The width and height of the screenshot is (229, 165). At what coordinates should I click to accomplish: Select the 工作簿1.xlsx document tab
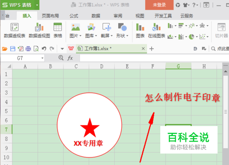coord(111,49)
